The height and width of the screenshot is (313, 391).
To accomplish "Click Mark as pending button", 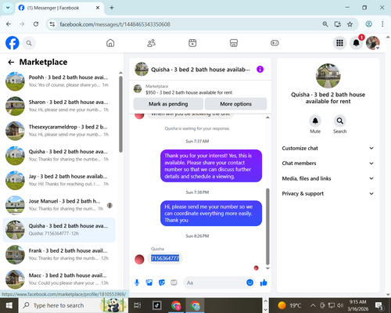I will pyautogui.click(x=168, y=104).
